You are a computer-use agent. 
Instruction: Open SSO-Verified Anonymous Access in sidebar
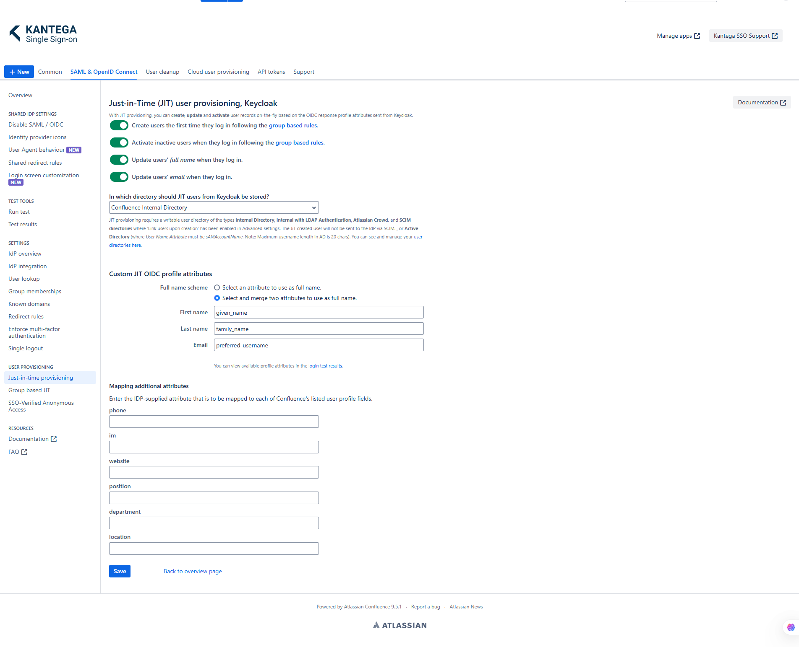(41, 406)
